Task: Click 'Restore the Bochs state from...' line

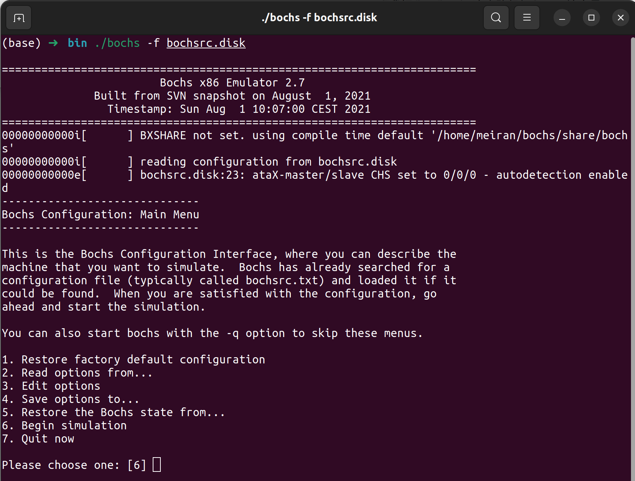Action: 123,412
